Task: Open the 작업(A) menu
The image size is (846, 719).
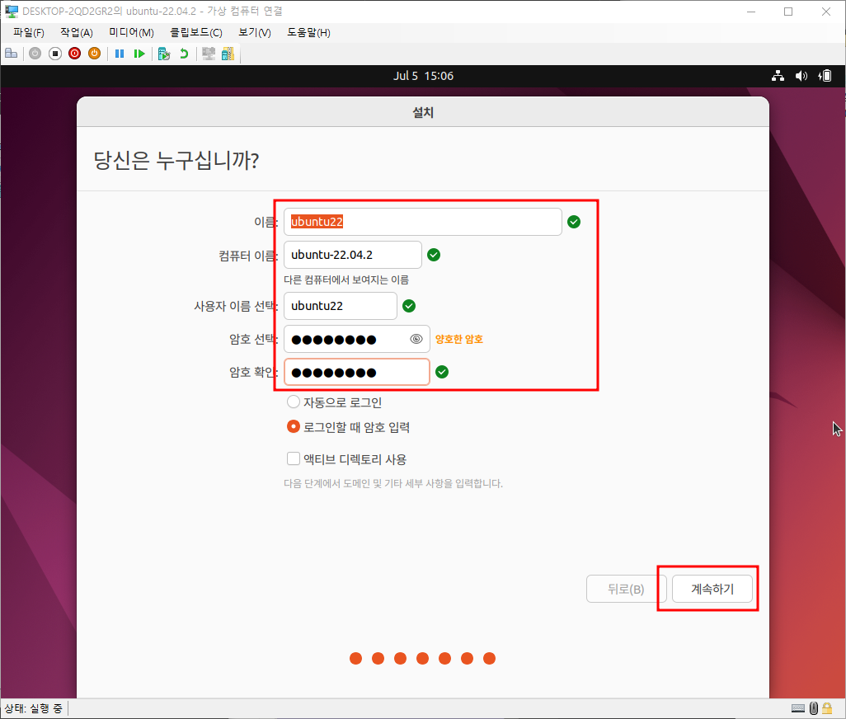Action: tap(77, 32)
